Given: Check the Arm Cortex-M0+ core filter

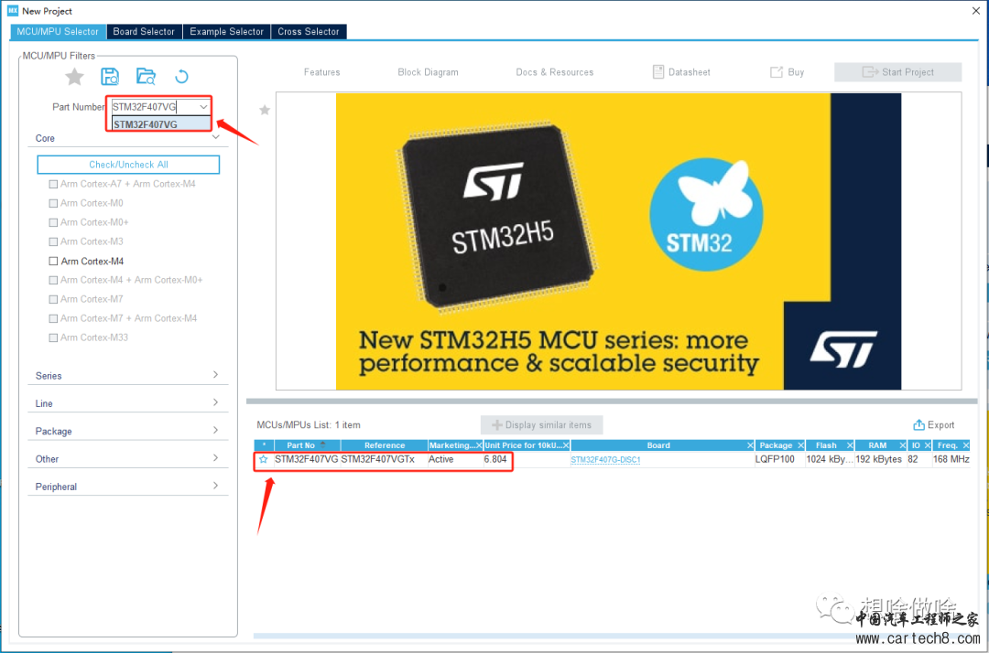Looking at the screenshot, I should [x=54, y=223].
